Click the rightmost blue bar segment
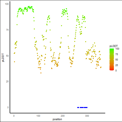Viewport: 122px width, 122px height. [86, 108]
